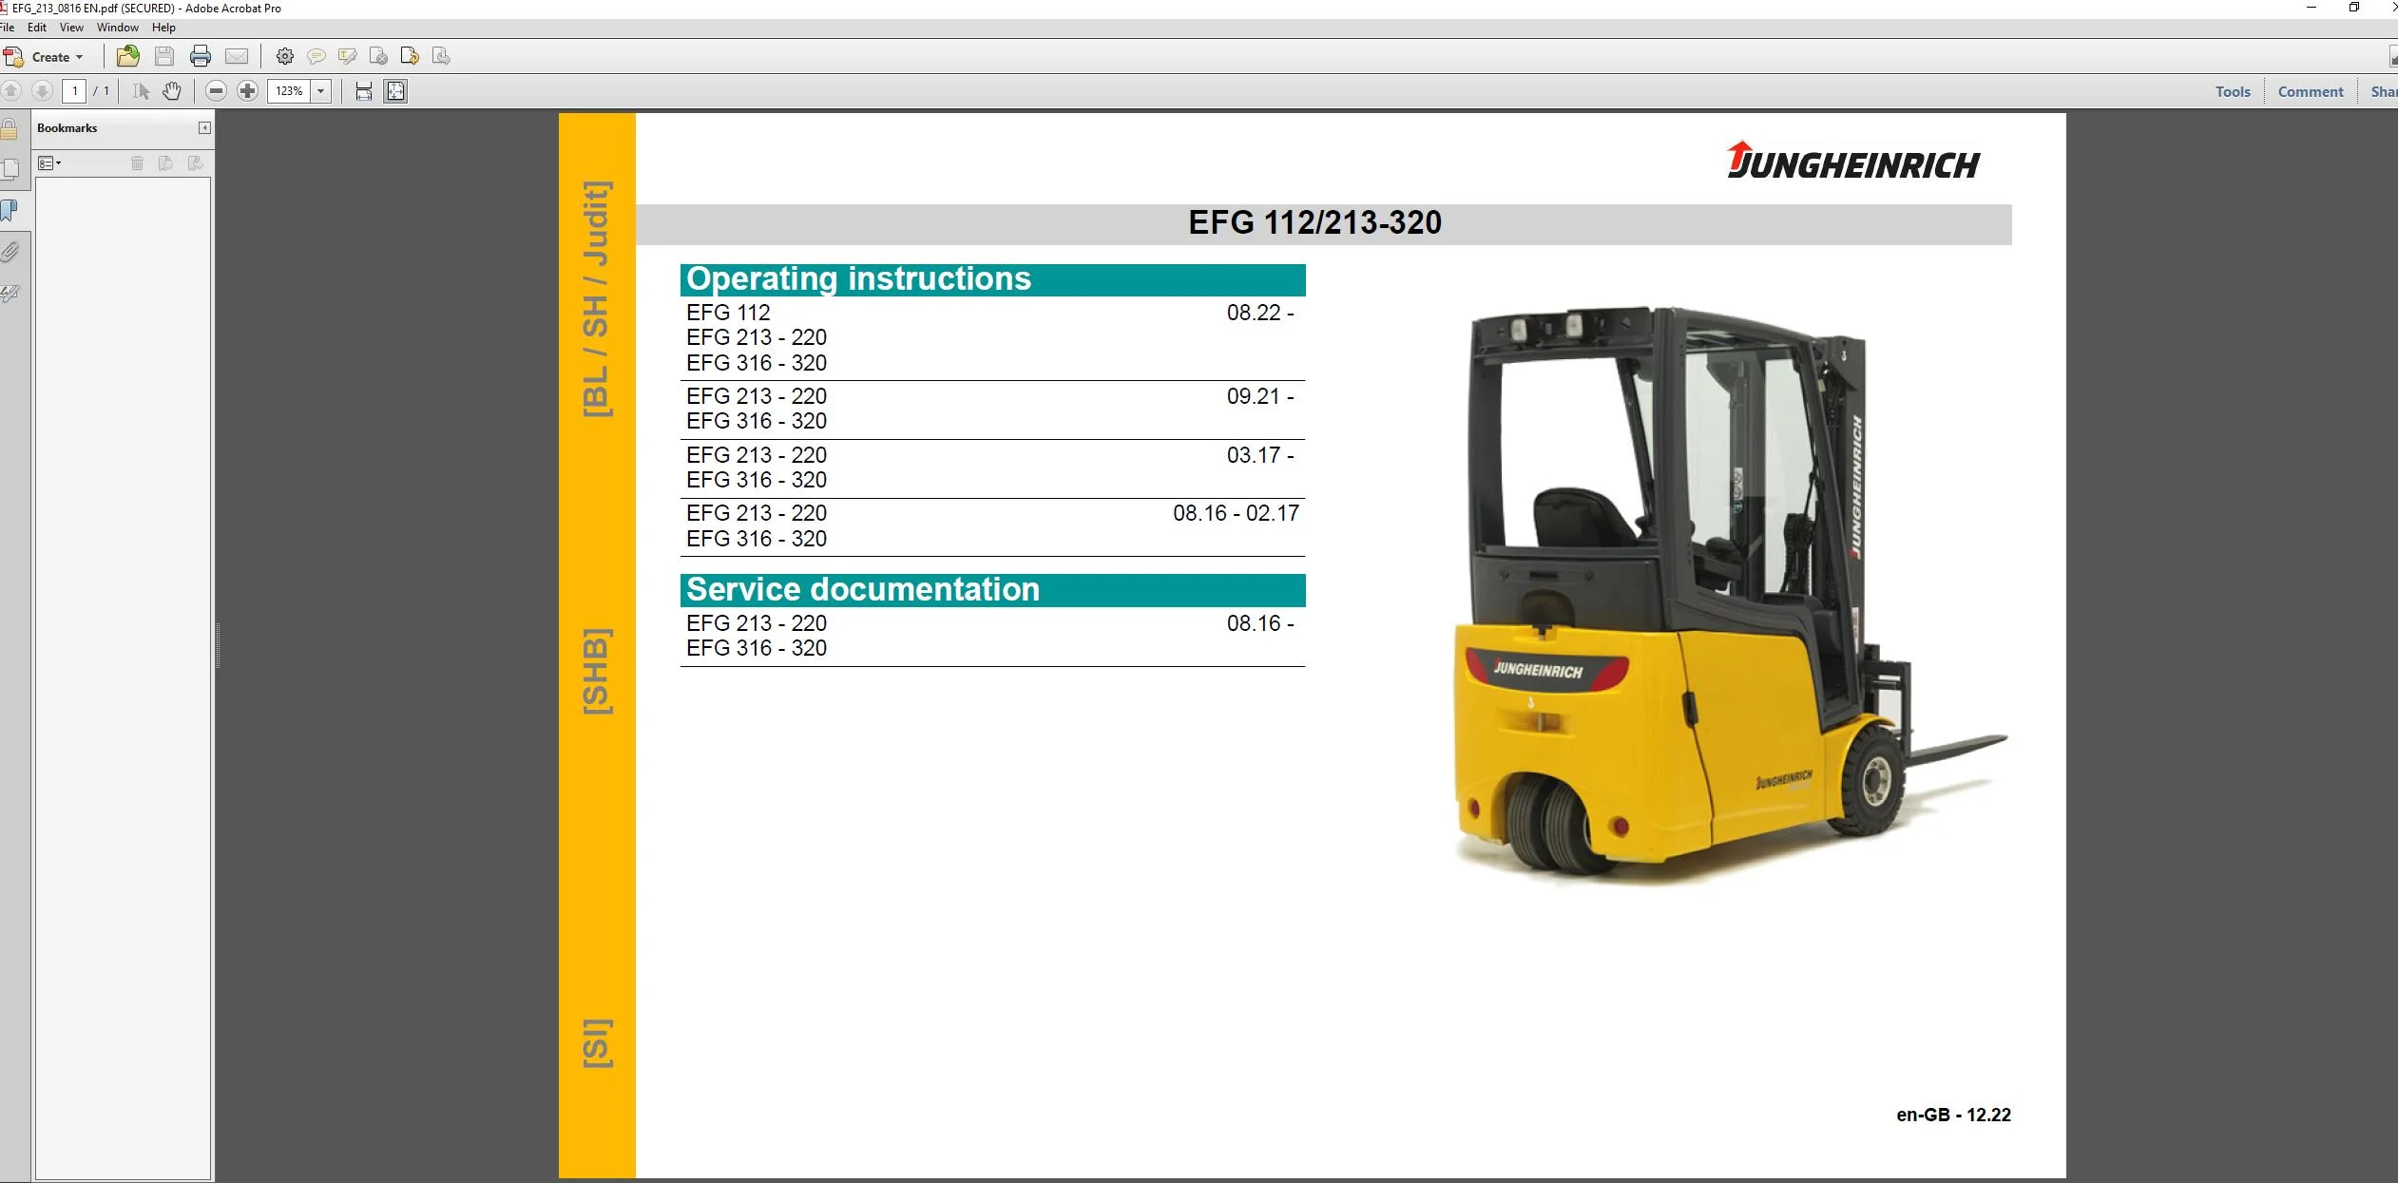Viewport: 2398px width, 1183px height.
Task: Click the Create PDF icon
Action: click(x=13, y=57)
